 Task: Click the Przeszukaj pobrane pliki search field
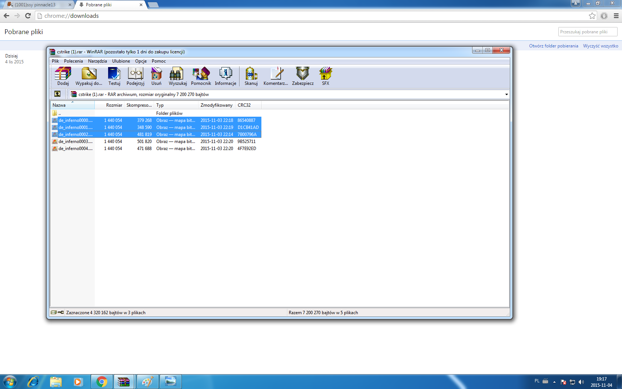coord(587,32)
